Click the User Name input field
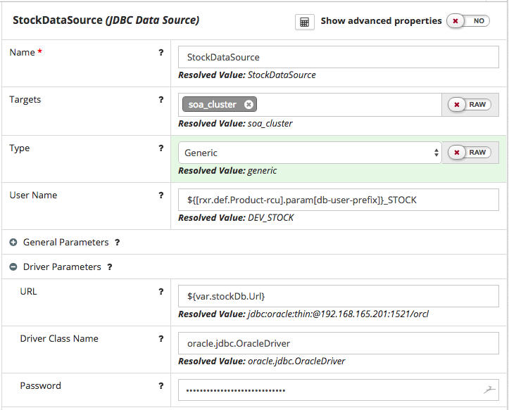This screenshot has height=410, width=509. click(338, 200)
